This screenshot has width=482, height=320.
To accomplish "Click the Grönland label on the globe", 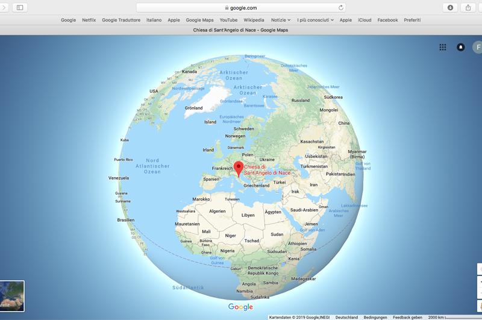I will tap(193, 108).
